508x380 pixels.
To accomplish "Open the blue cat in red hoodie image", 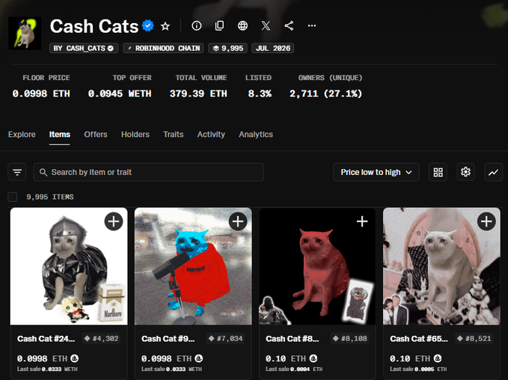I will 193,266.
